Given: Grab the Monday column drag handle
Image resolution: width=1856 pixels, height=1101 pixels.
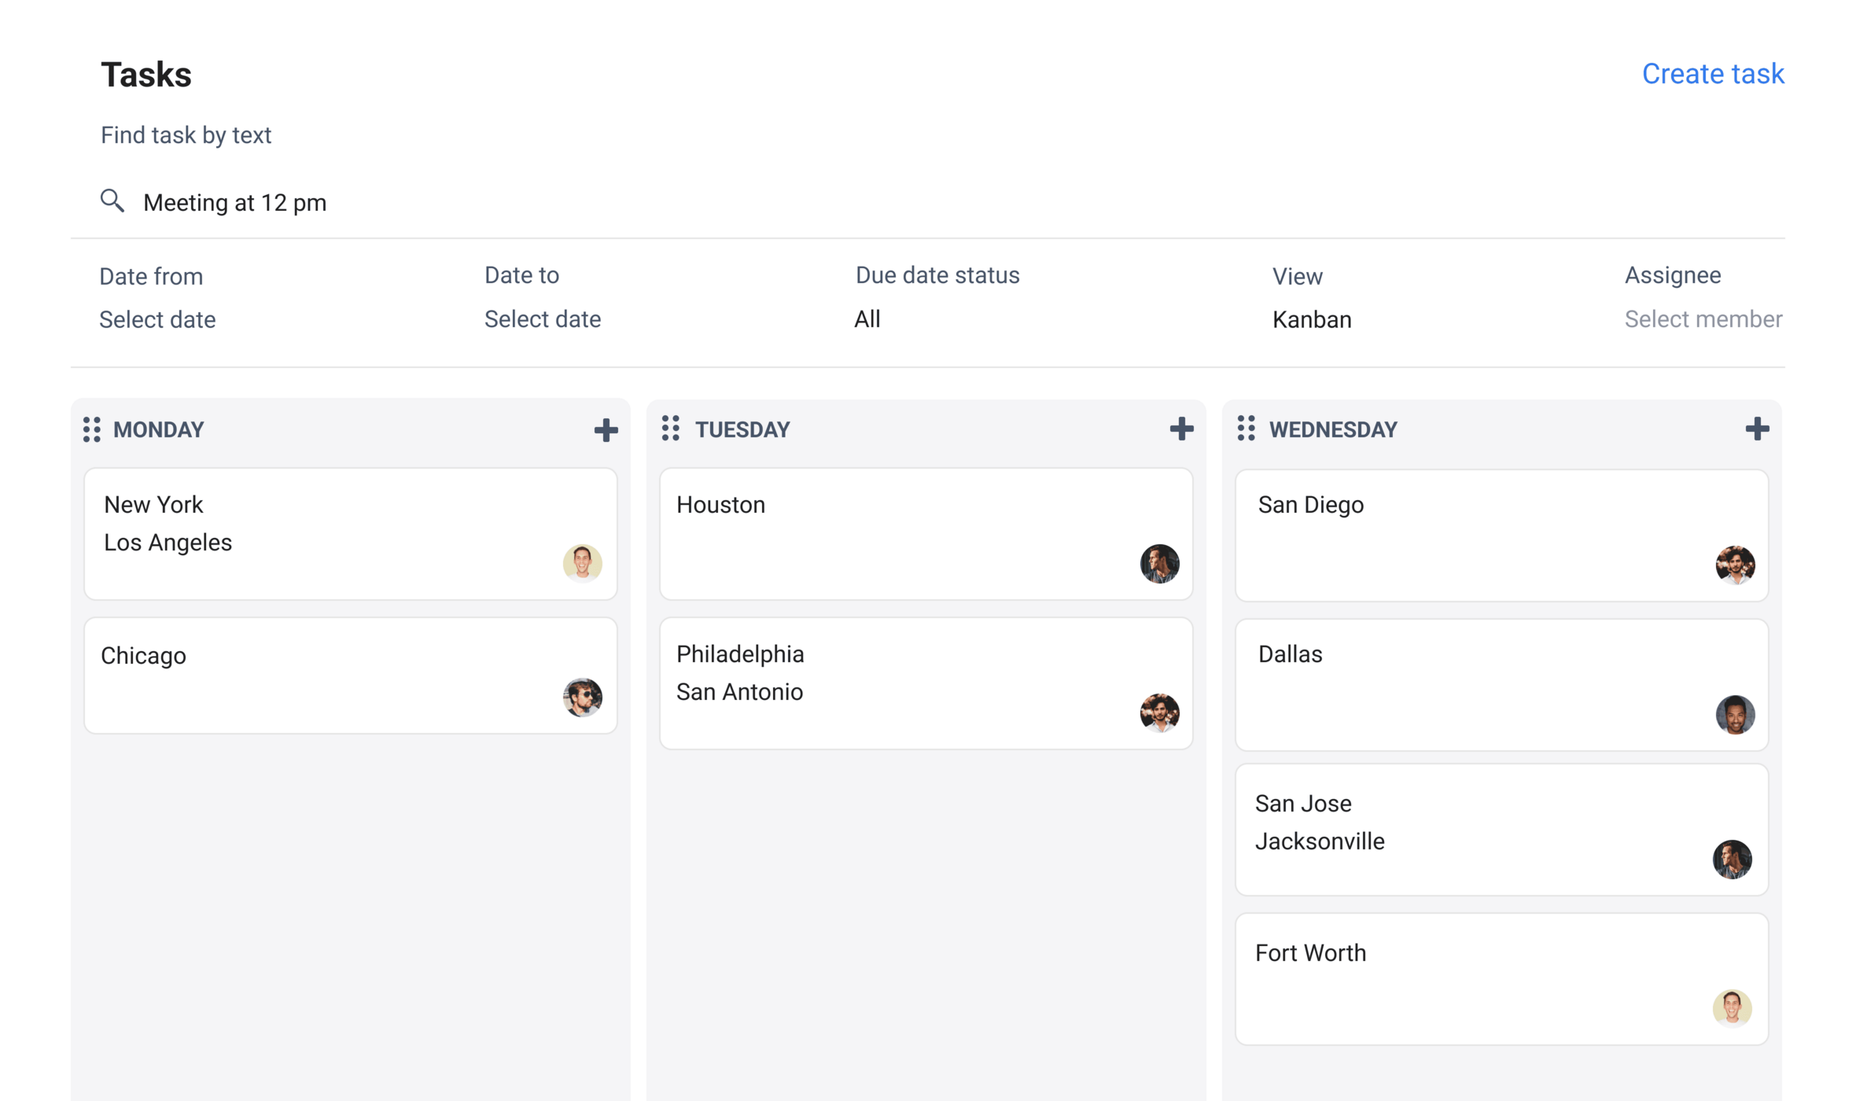Looking at the screenshot, I should coord(91,429).
